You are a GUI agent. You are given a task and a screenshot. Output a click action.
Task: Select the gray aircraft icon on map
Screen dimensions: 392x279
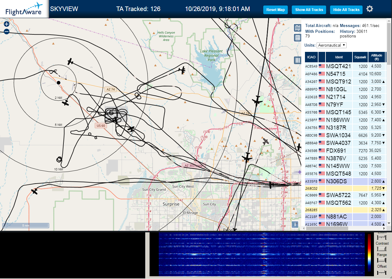[266, 141]
